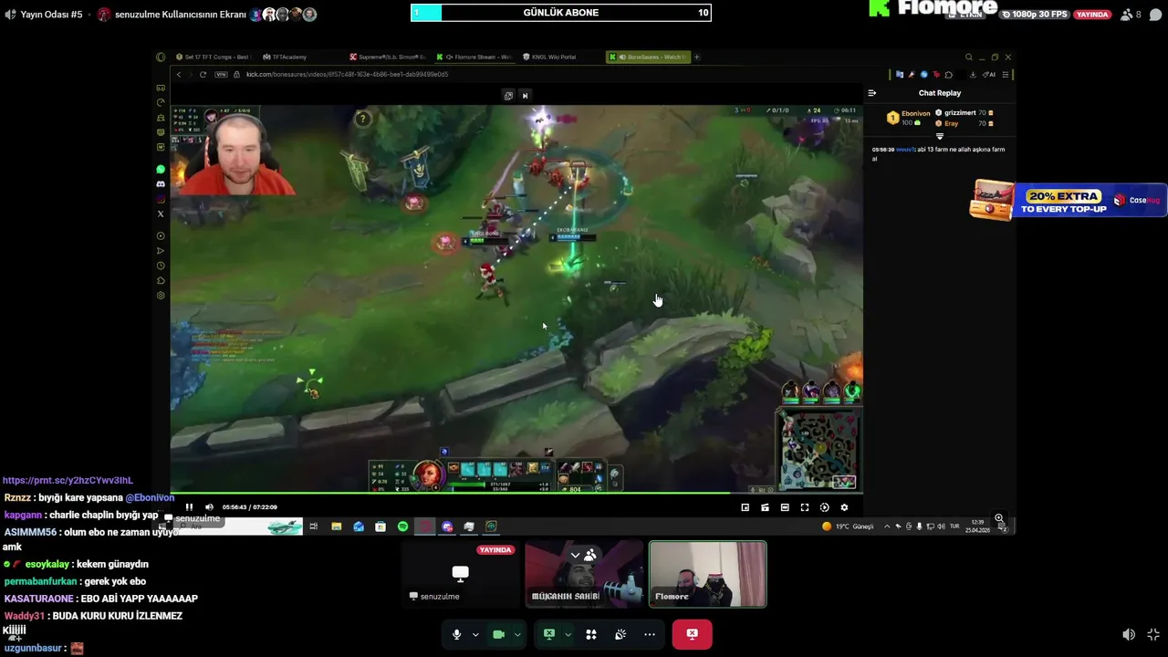Click the zoom magnifier icon by taskbar
This screenshot has height=657, width=1168.
(x=999, y=518)
